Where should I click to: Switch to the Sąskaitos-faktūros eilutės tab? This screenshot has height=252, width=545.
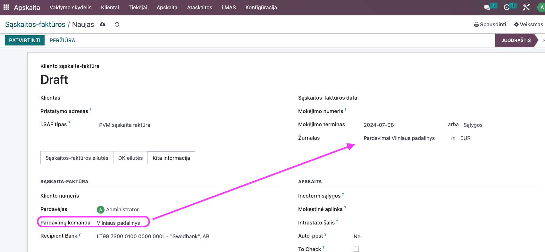77,158
